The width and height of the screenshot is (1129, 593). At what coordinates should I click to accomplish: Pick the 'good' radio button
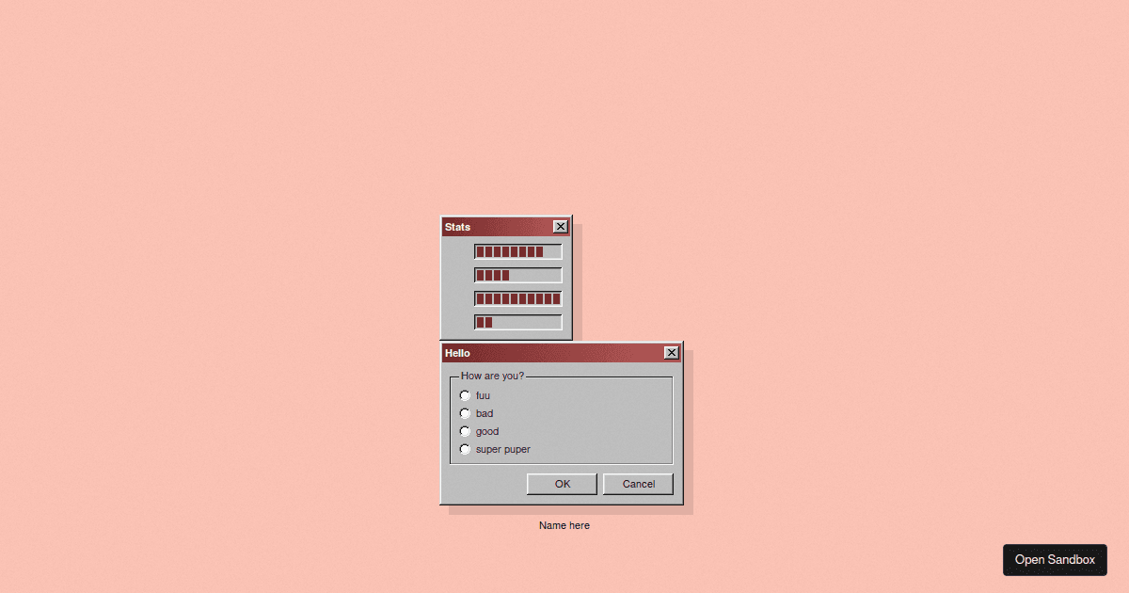click(465, 431)
